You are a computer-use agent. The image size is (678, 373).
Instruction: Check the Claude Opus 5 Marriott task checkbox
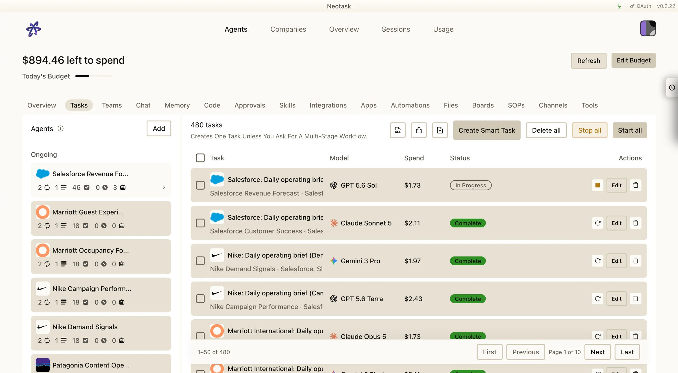point(200,336)
